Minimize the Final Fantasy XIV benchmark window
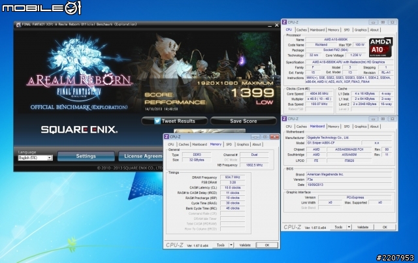 pos(270,25)
